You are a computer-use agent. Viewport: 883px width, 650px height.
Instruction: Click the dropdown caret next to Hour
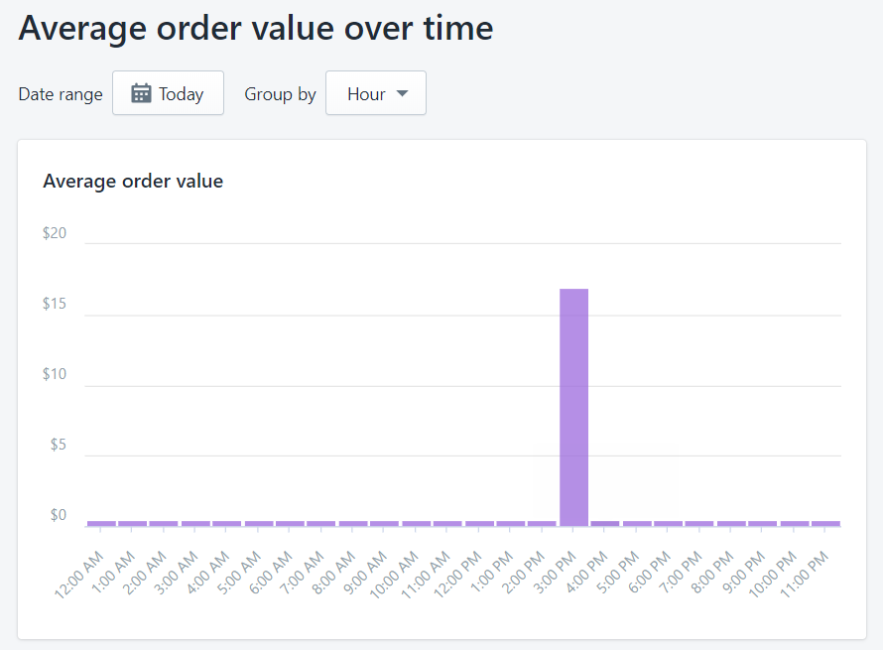point(402,93)
